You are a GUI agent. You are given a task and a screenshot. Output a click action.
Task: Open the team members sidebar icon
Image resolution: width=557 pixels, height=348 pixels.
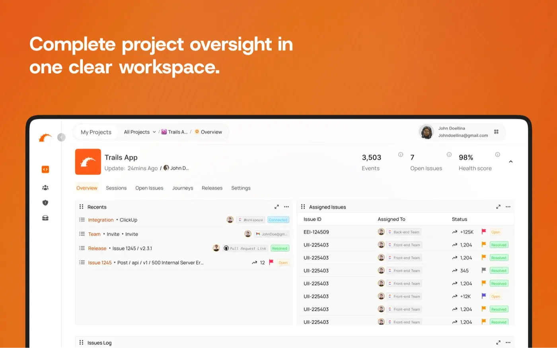pos(45,188)
